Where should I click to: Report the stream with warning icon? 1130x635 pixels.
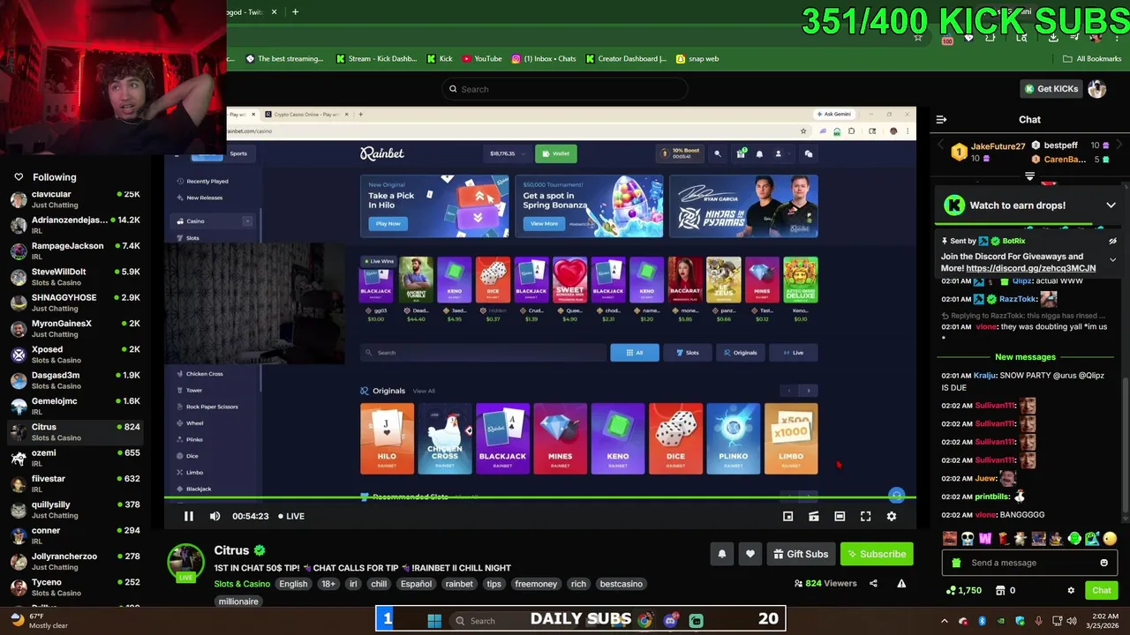(901, 583)
